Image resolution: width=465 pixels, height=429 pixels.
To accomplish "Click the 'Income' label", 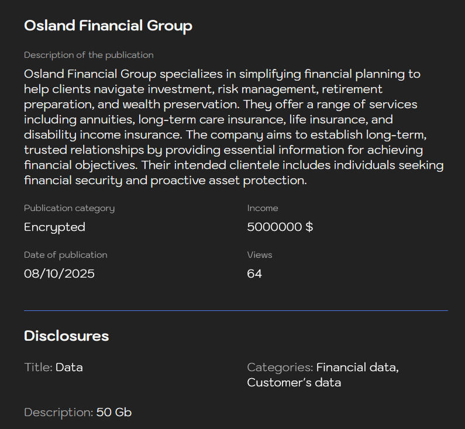I will pyautogui.click(x=263, y=208).
